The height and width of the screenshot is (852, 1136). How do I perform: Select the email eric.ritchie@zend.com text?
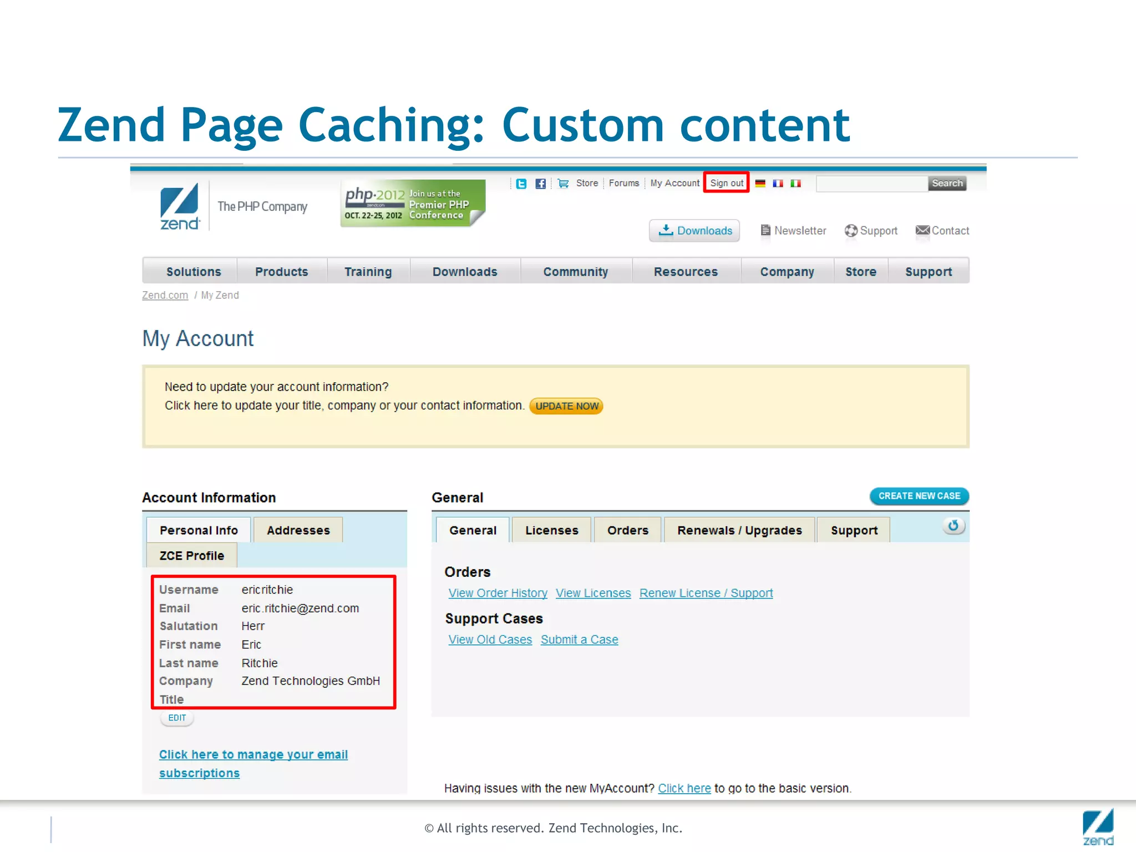[x=300, y=608]
